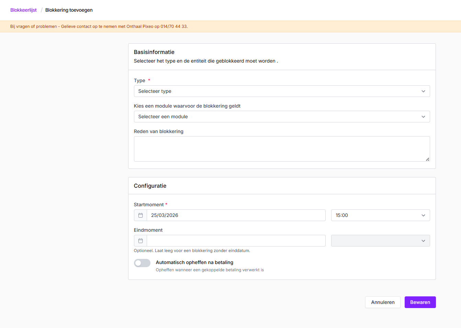This screenshot has width=461, height=328.
Task: Click the chevron arrow in Type field
Action: coord(423,91)
